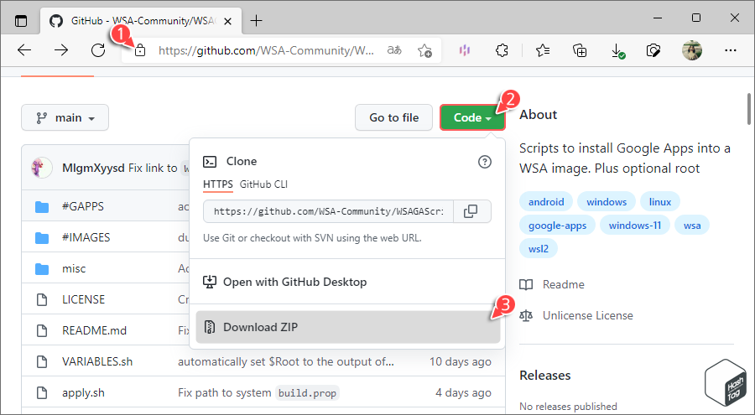This screenshot has width=755, height=415.
Task: Click the Releases heading link
Action: (544, 375)
